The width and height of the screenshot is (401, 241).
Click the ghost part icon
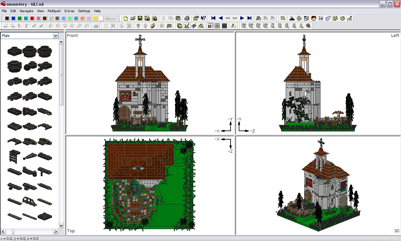click(x=106, y=26)
